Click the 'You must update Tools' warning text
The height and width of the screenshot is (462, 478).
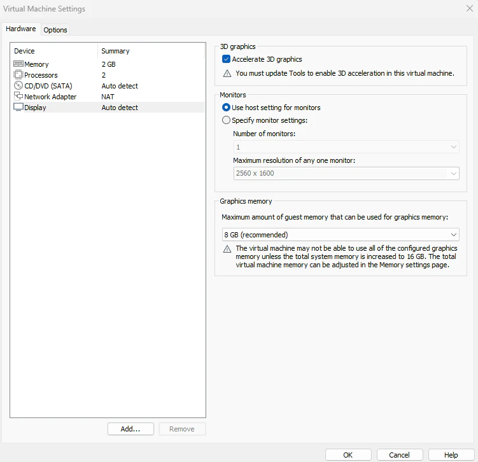point(345,73)
